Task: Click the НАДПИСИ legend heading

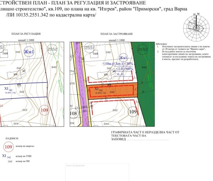Action: [12, 138]
